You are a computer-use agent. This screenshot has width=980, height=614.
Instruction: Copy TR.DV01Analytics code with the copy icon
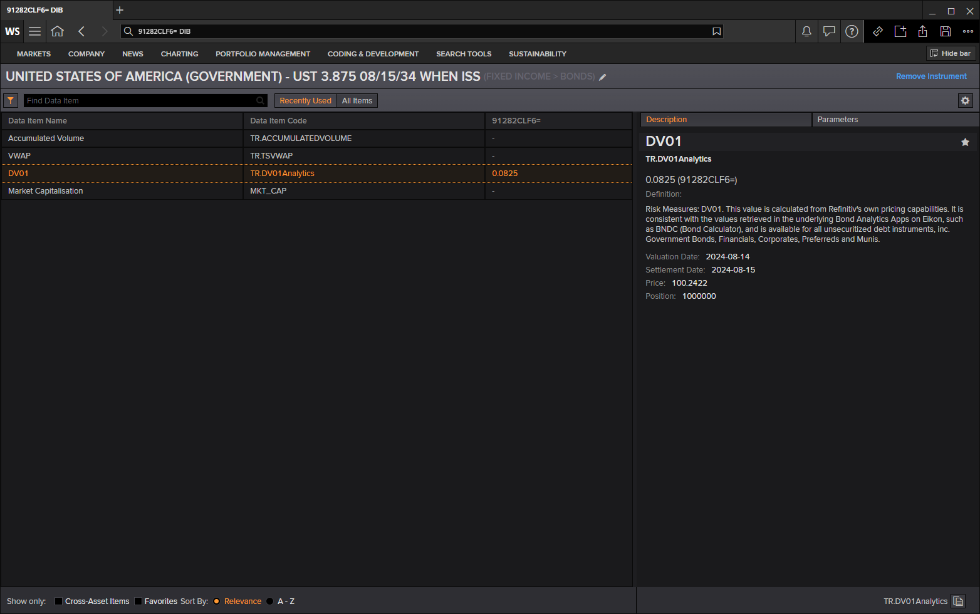(x=959, y=601)
